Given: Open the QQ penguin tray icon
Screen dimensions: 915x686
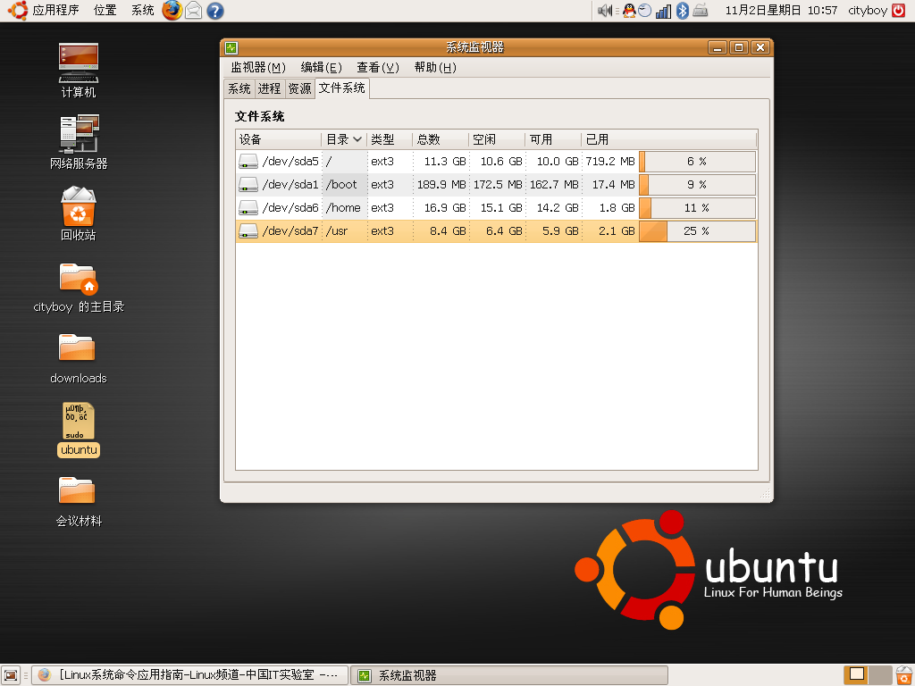Looking at the screenshot, I should click(x=628, y=11).
